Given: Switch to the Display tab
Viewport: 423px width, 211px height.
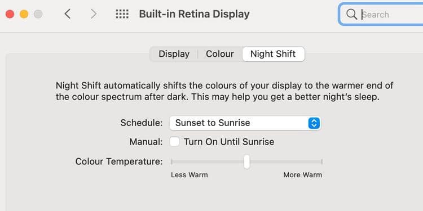Looking at the screenshot, I should [174, 54].
